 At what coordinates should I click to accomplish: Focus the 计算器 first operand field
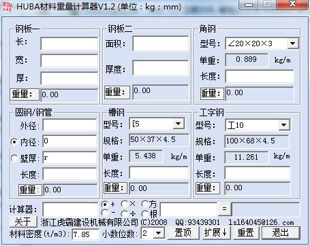pyautogui.click(x=70, y=209)
